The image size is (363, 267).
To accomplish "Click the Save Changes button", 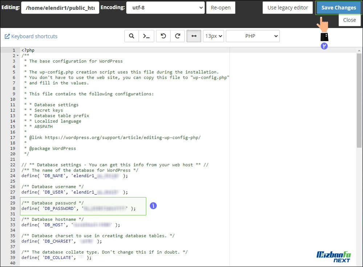I will (x=338, y=8).
